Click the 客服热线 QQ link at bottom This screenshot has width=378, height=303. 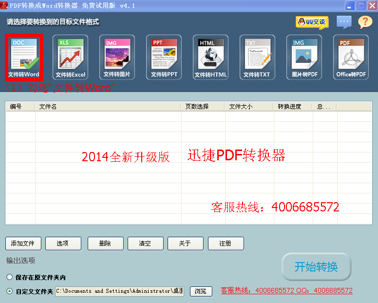(x=286, y=290)
